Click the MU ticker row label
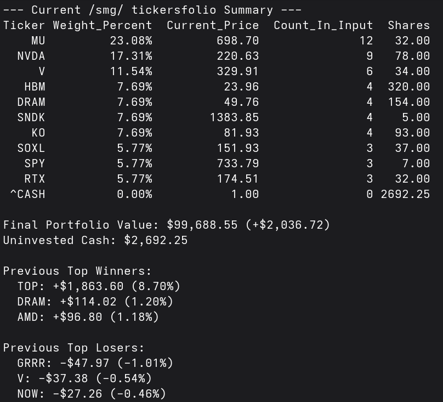 click(38, 41)
